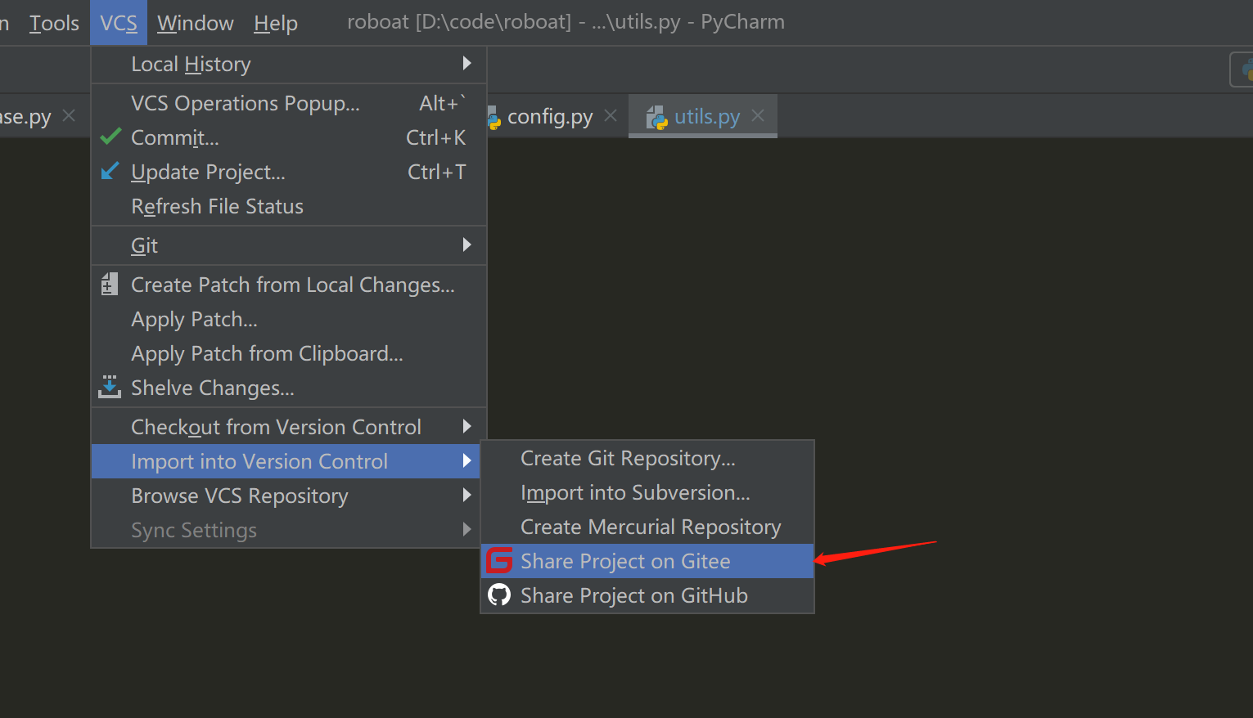1253x718 pixels.
Task: Expand Checkout from Version Control arrow
Action: (x=466, y=426)
